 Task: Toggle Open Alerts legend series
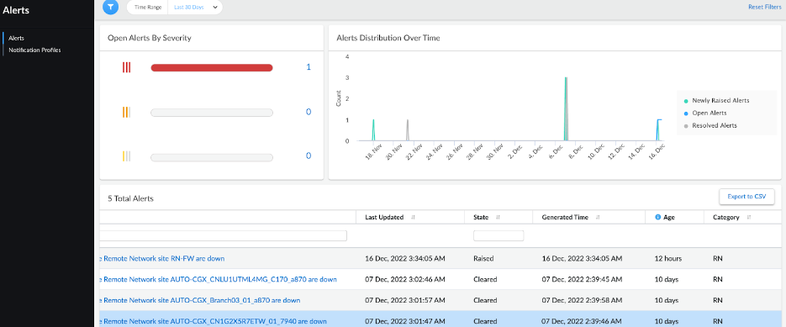click(x=705, y=113)
